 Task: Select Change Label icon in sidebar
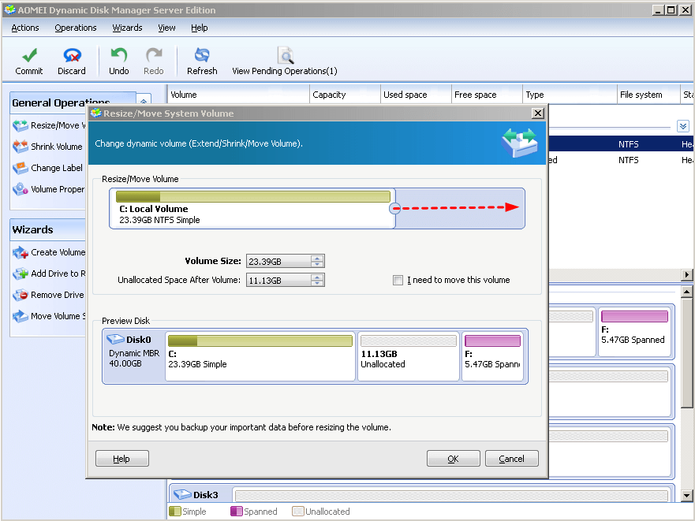[21, 168]
